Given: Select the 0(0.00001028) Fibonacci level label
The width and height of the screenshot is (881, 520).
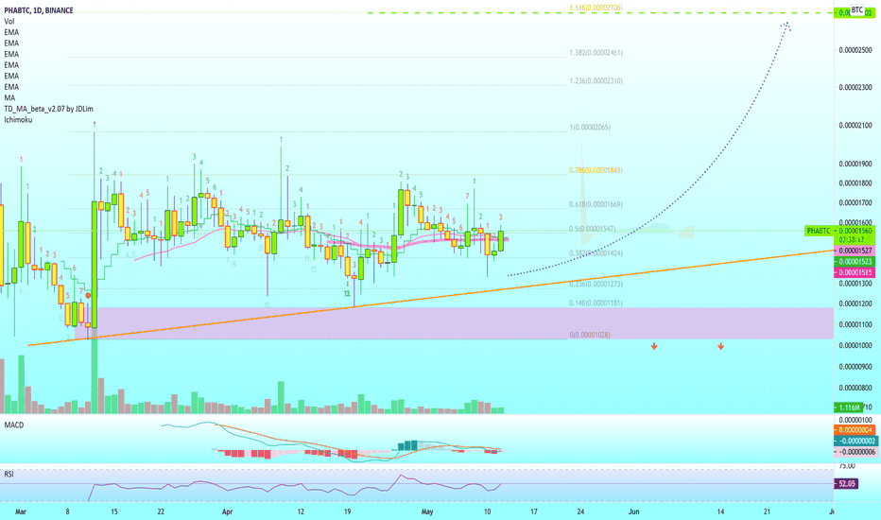Looking at the screenshot, I should pyautogui.click(x=590, y=335).
